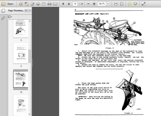Viewport: 161px width, 116px height.
Task: Select page 8 thumbnail
Action: tap(21, 29)
